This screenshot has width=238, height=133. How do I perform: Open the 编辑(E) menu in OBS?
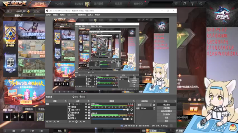coord(56,15)
